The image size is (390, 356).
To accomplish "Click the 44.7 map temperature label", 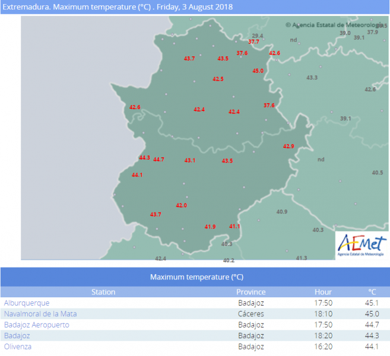I will (158, 160).
